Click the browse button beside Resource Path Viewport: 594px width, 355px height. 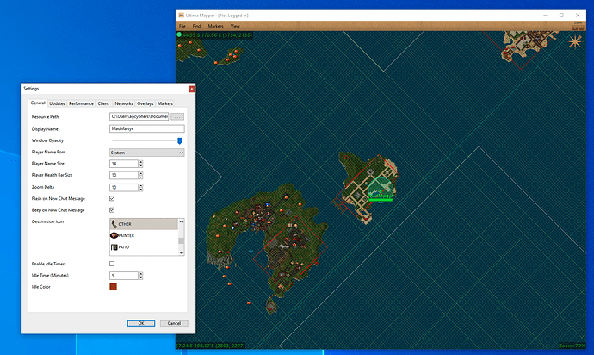177,117
